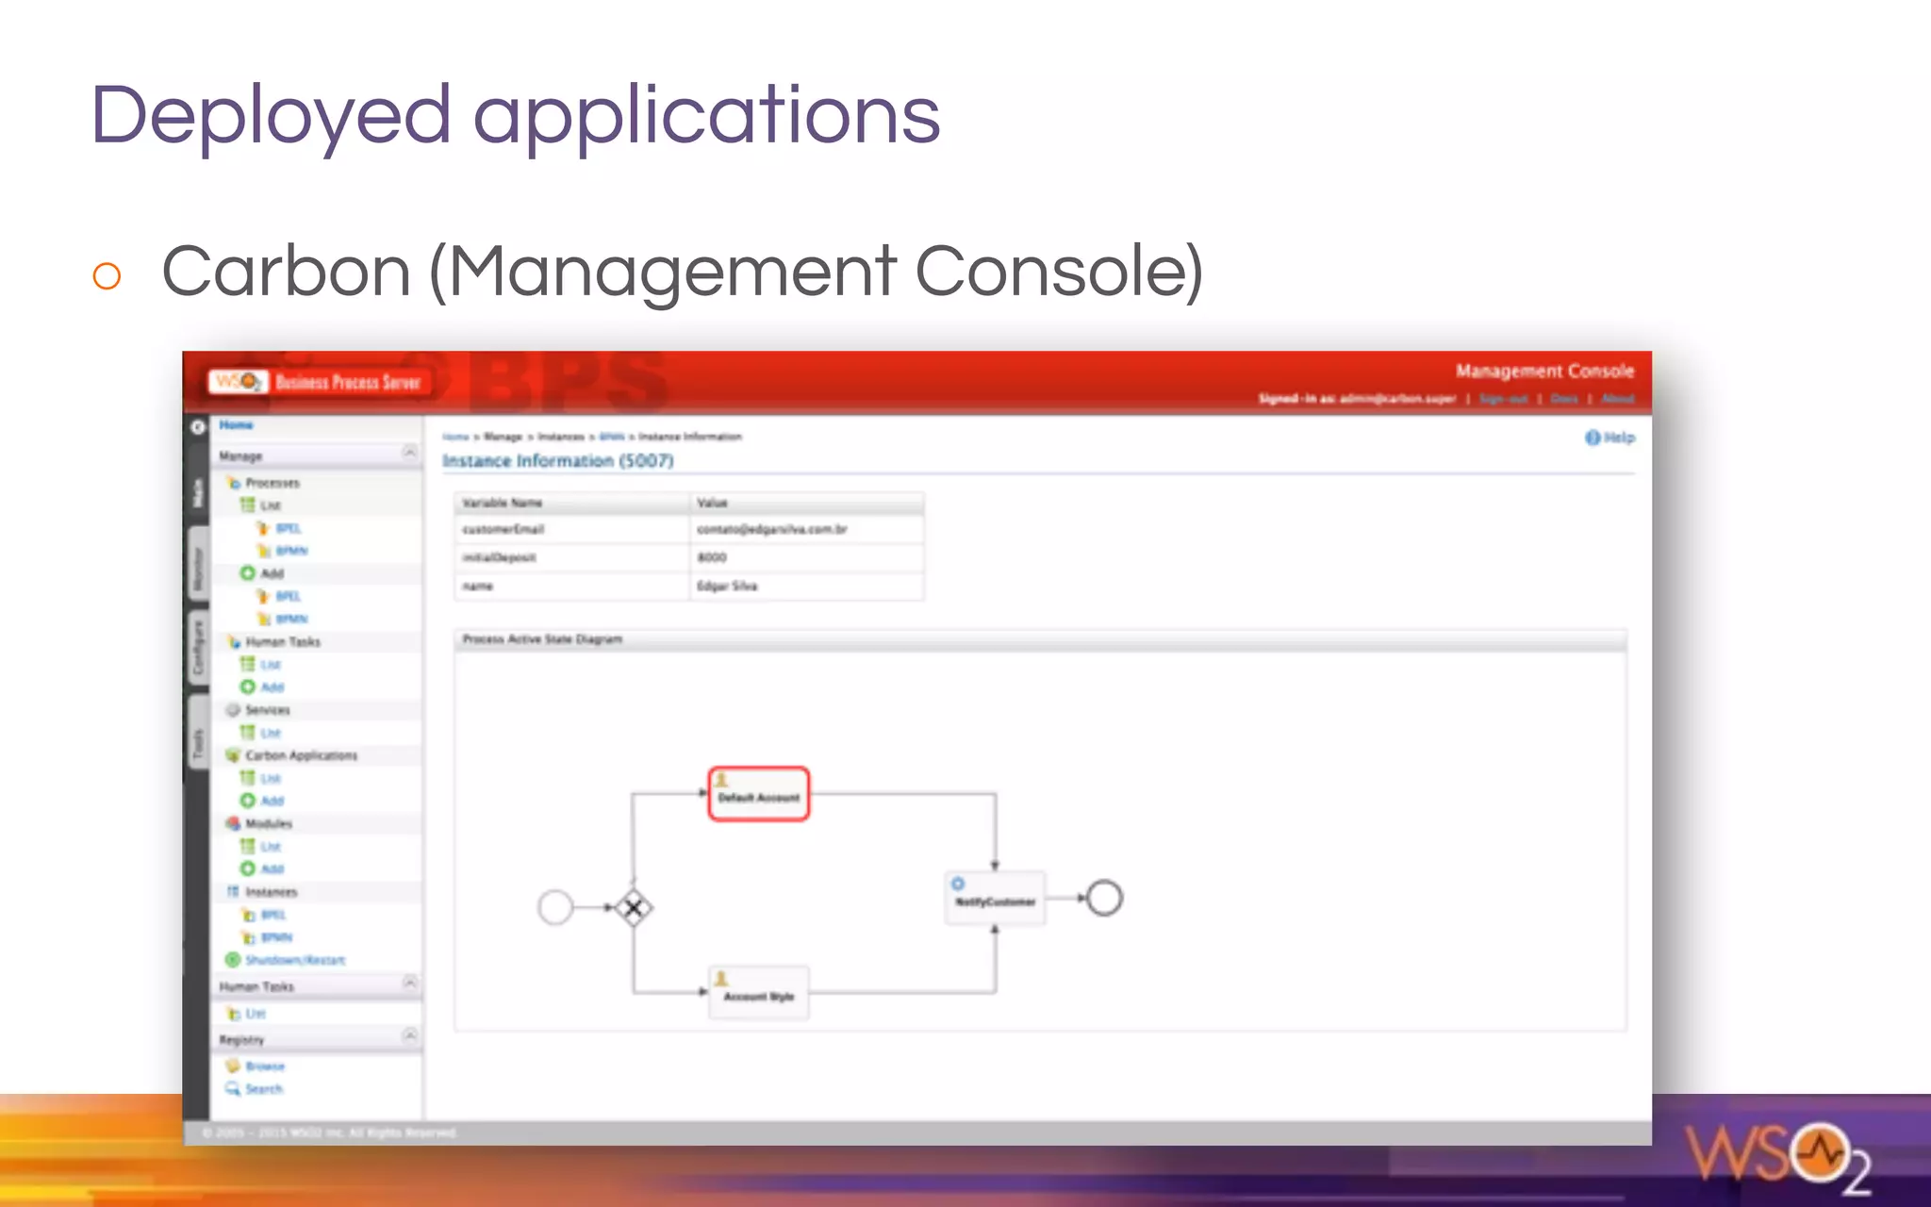Click the Services globe icon
1931x1207 pixels.
pos(234,710)
